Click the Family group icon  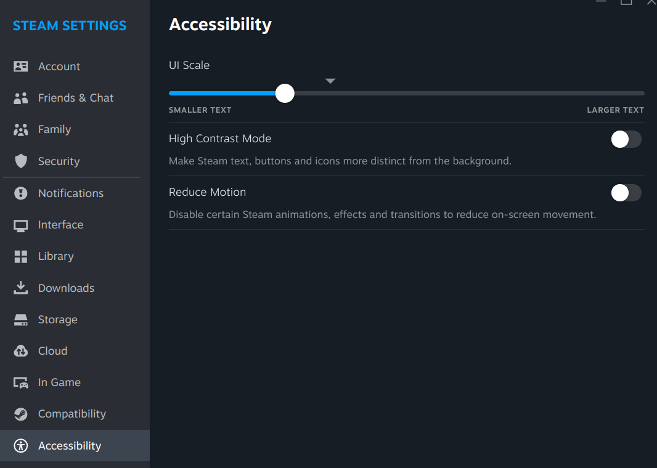(x=20, y=129)
